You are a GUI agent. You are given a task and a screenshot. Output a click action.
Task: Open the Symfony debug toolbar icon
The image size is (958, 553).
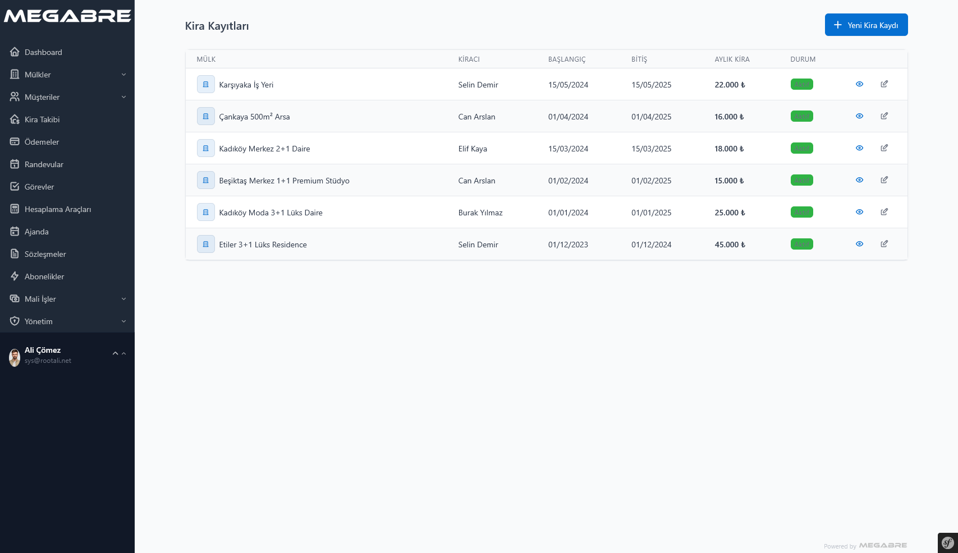point(947,542)
